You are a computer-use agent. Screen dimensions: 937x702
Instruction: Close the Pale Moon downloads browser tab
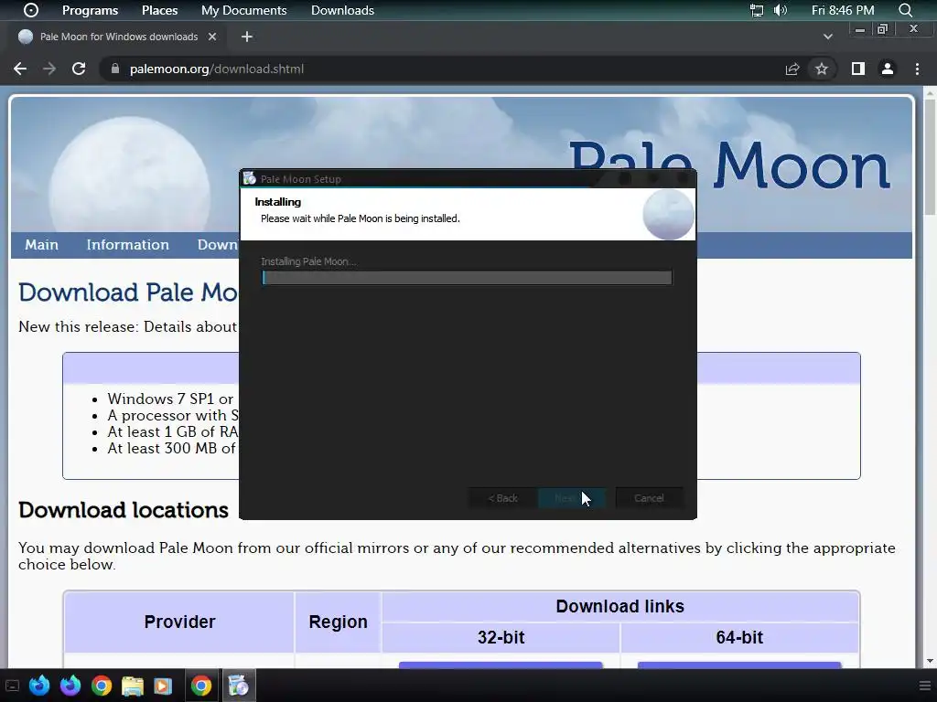(x=212, y=37)
